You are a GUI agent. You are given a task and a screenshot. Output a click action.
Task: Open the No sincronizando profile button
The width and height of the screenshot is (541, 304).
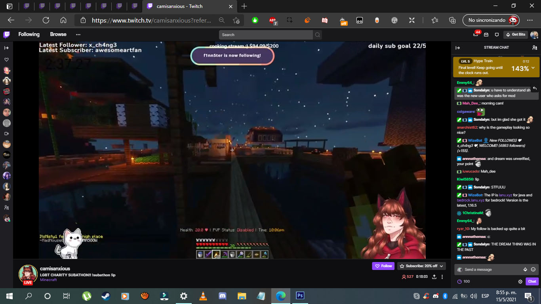492,20
